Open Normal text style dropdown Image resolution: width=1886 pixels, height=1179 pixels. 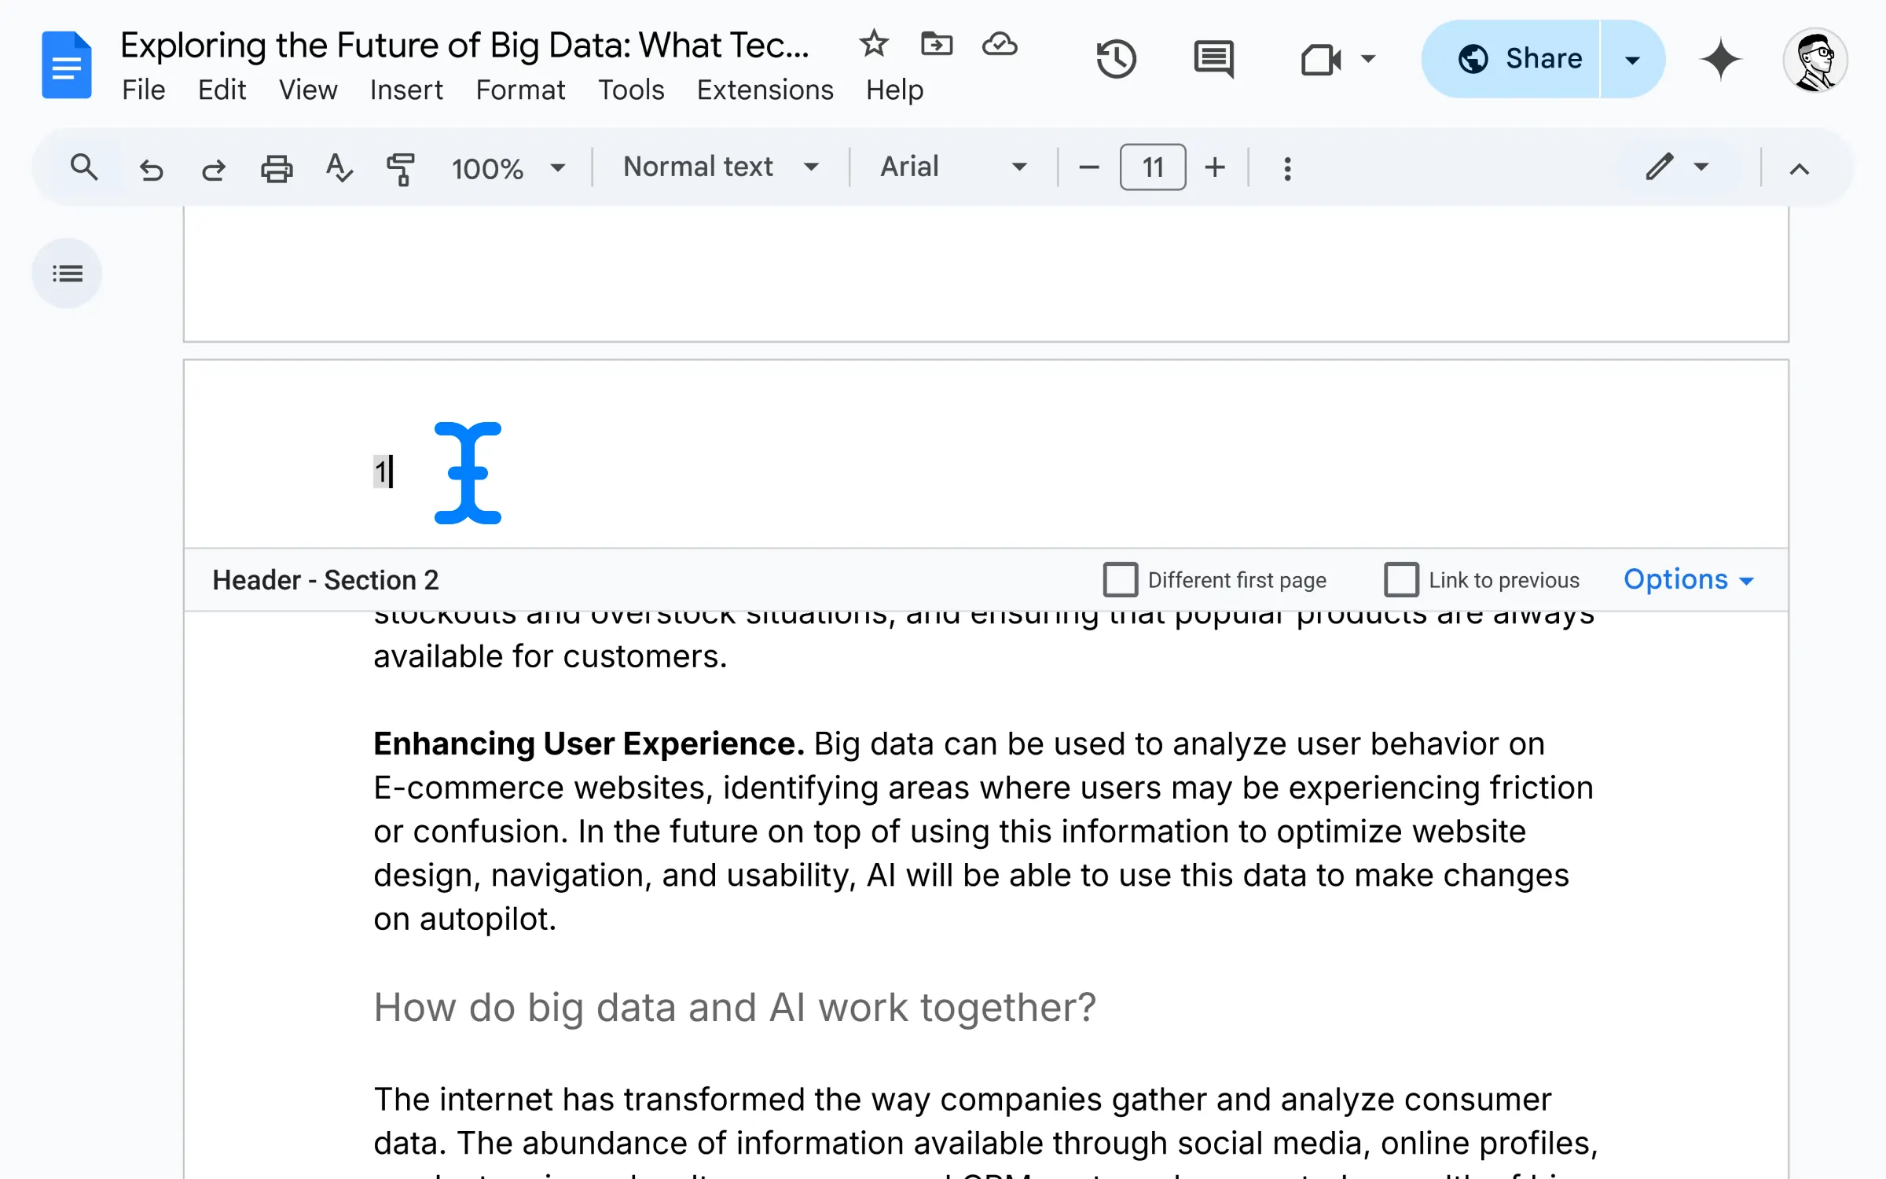pos(721,167)
